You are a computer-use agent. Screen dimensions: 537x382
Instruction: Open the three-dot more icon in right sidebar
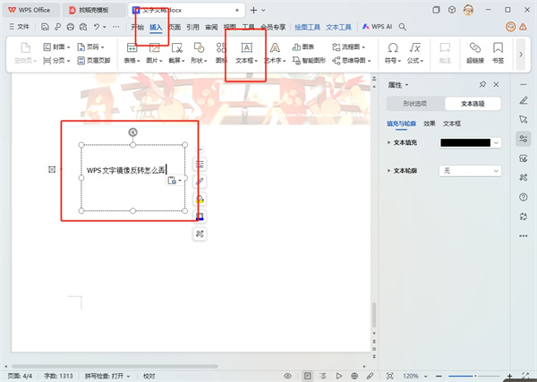(523, 236)
